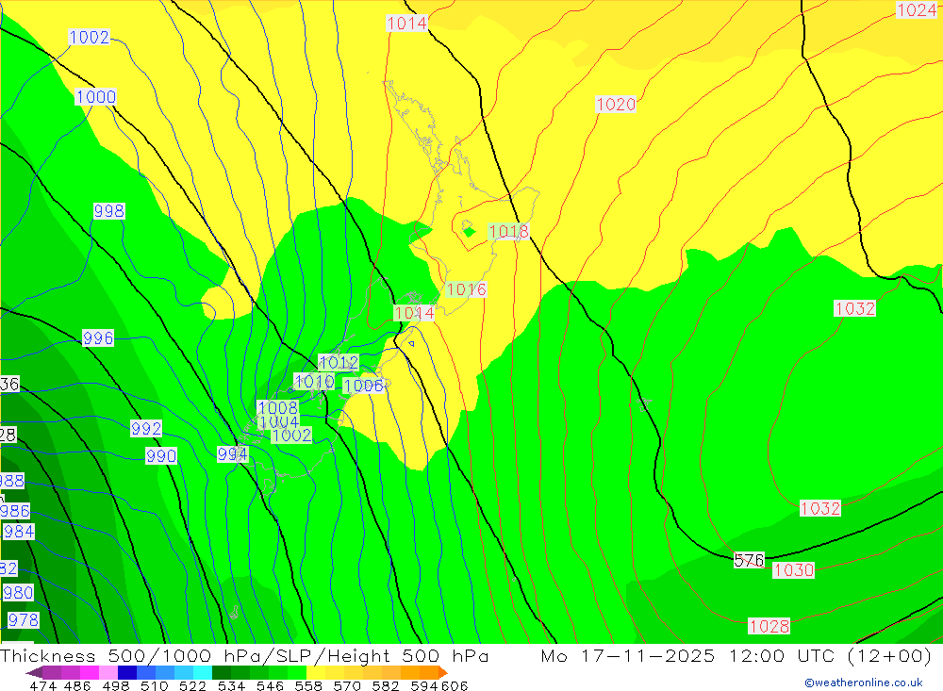Click legend value 534
Screen dimensions: 943x691
[231, 686]
